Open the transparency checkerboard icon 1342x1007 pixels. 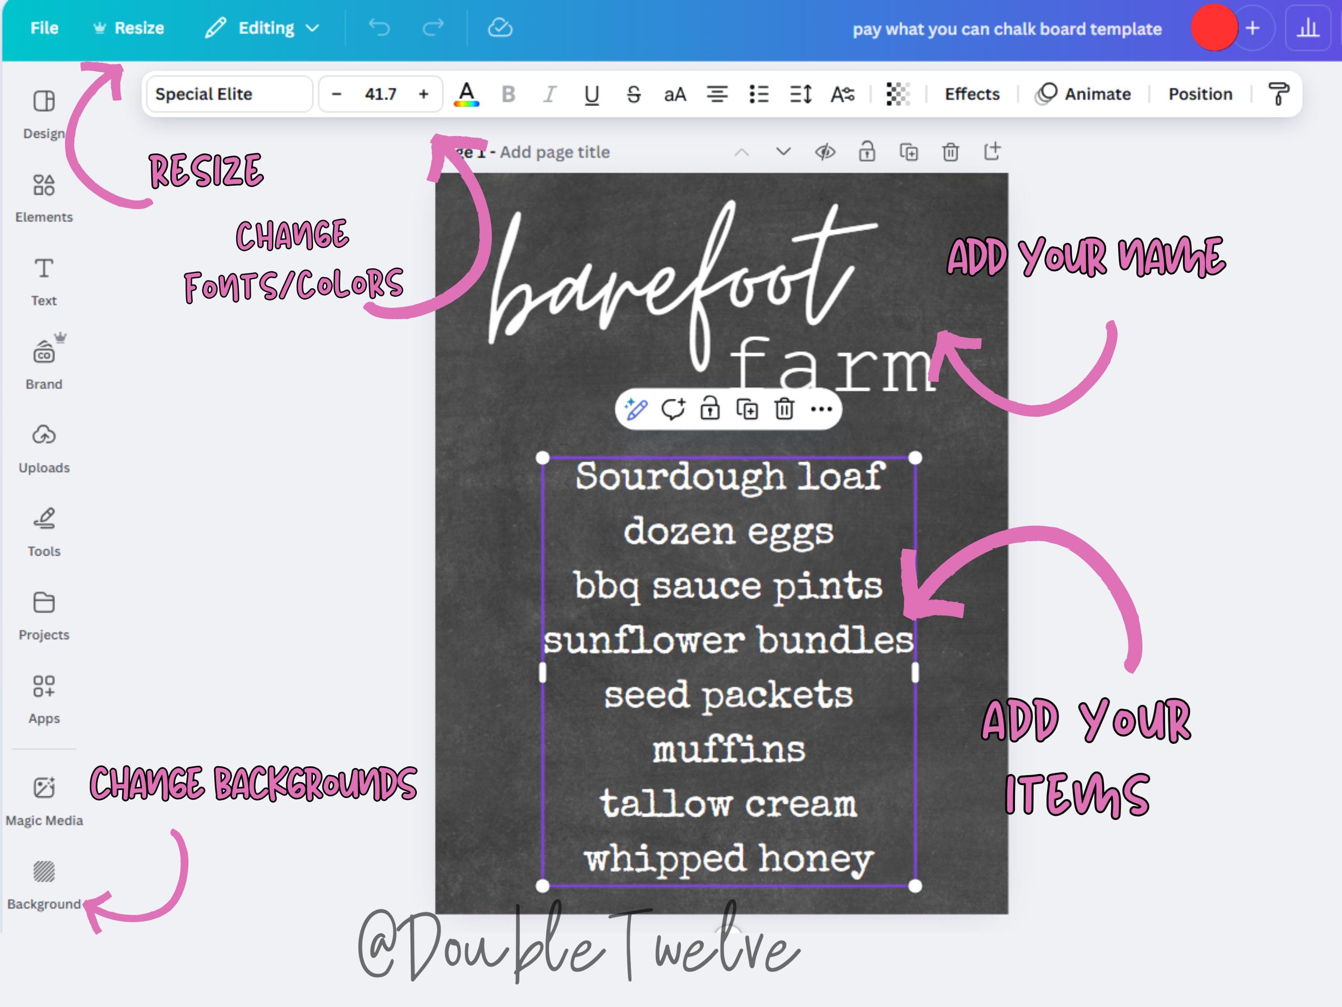coord(898,94)
